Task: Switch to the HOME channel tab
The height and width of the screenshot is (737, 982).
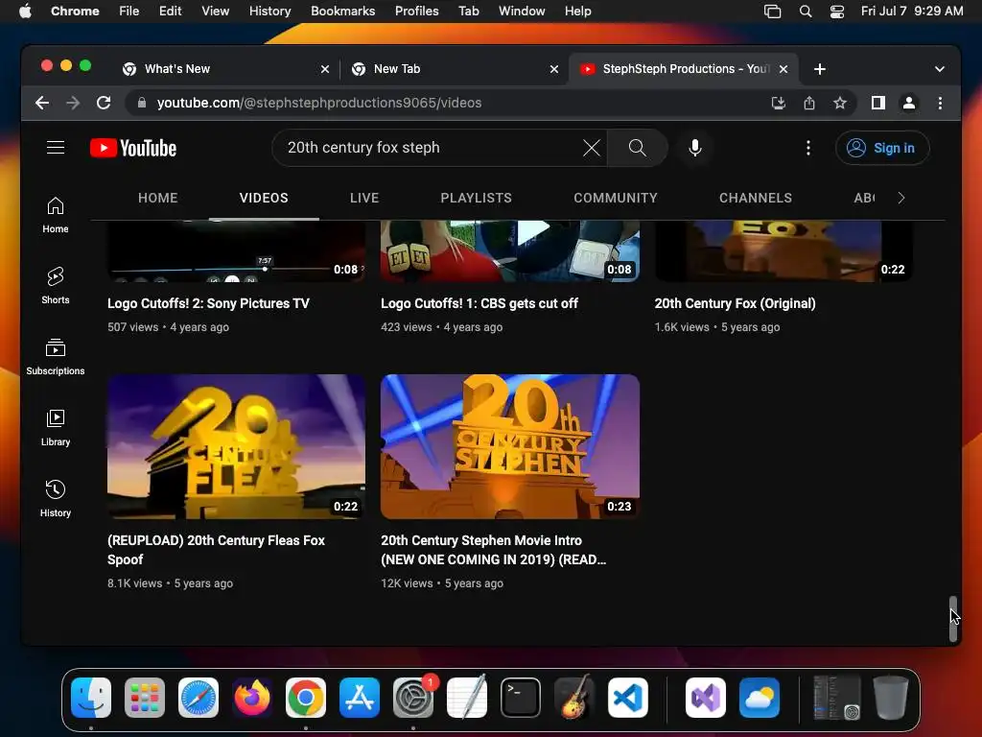Action: coord(158,198)
